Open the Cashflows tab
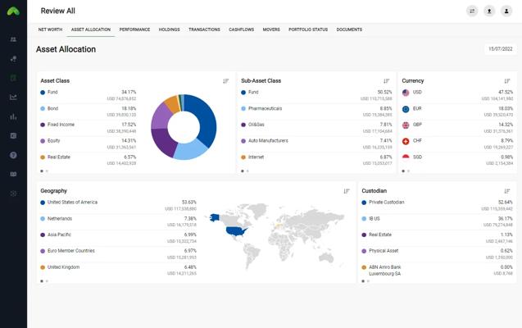Screen dimensions: 522x328 (241, 30)
